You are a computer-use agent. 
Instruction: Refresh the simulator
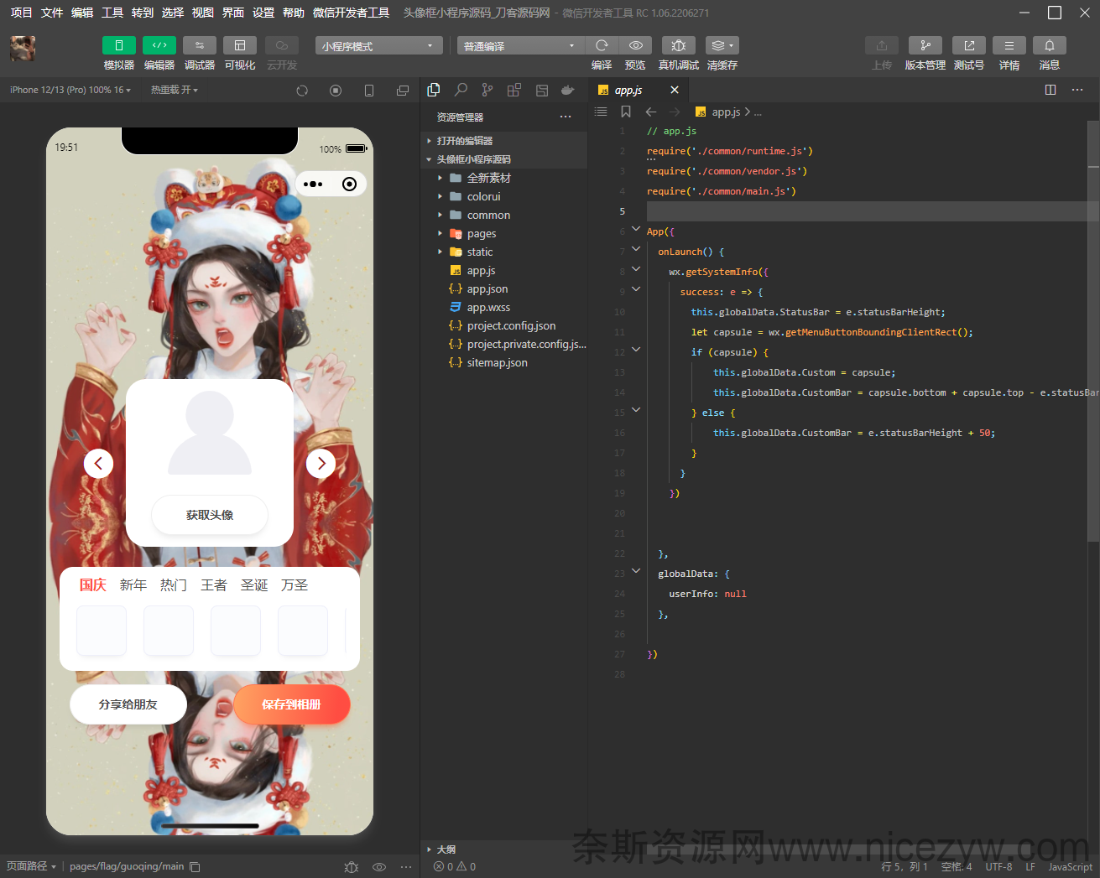click(x=302, y=91)
